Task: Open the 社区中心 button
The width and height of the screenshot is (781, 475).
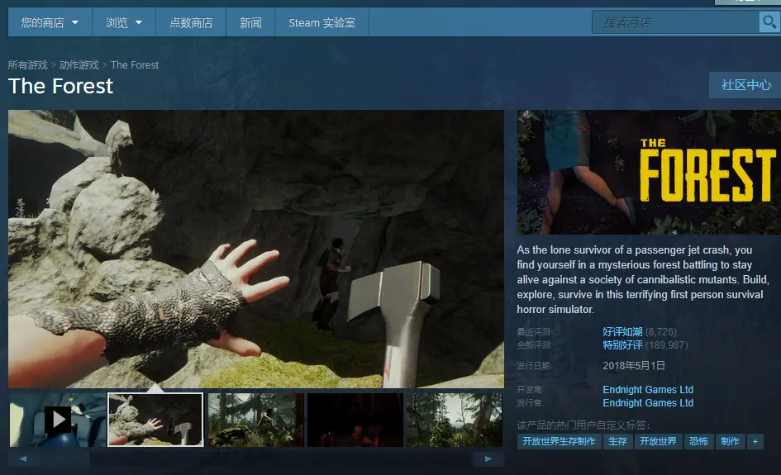Action: (745, 85)
